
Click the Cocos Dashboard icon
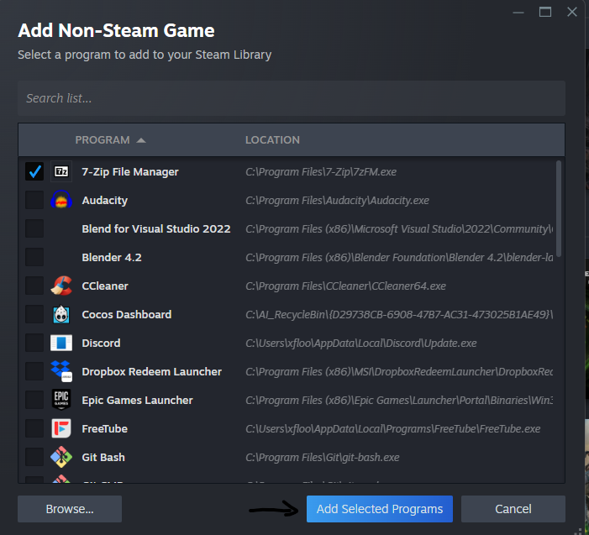(61, 314)
